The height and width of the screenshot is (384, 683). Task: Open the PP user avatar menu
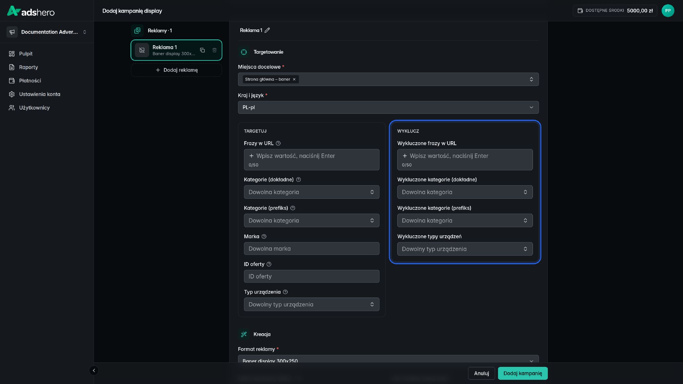[x=668, y=11]
